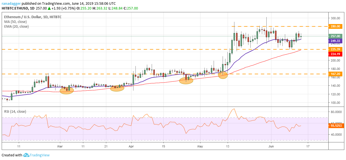Click the 300.00 price axis tick
Screen dimensions: 346x160
(336, 18)
